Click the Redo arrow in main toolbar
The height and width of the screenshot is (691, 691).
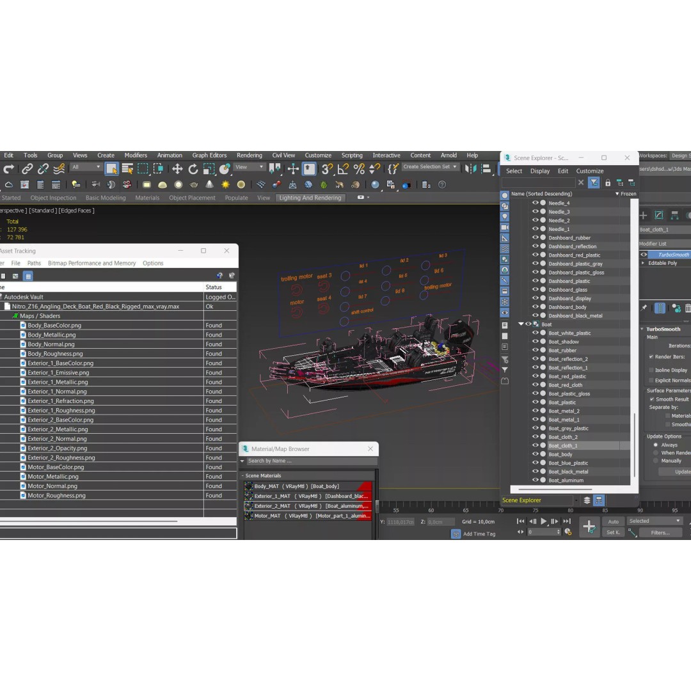click(x=8, y=169)
